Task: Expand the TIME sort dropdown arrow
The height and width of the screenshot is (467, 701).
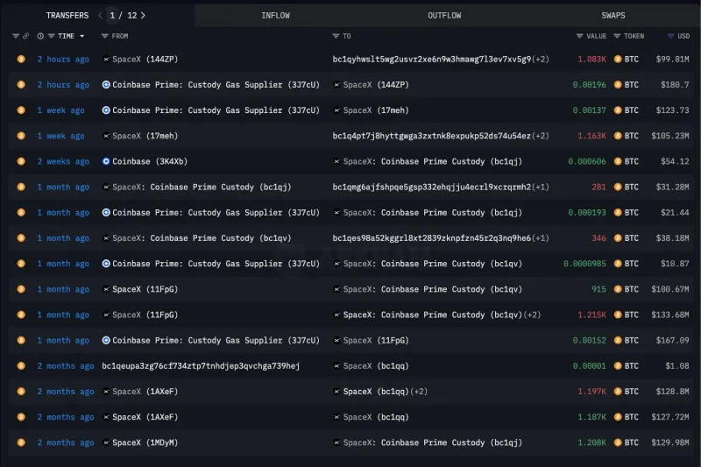Action: [x=82, y=36]
